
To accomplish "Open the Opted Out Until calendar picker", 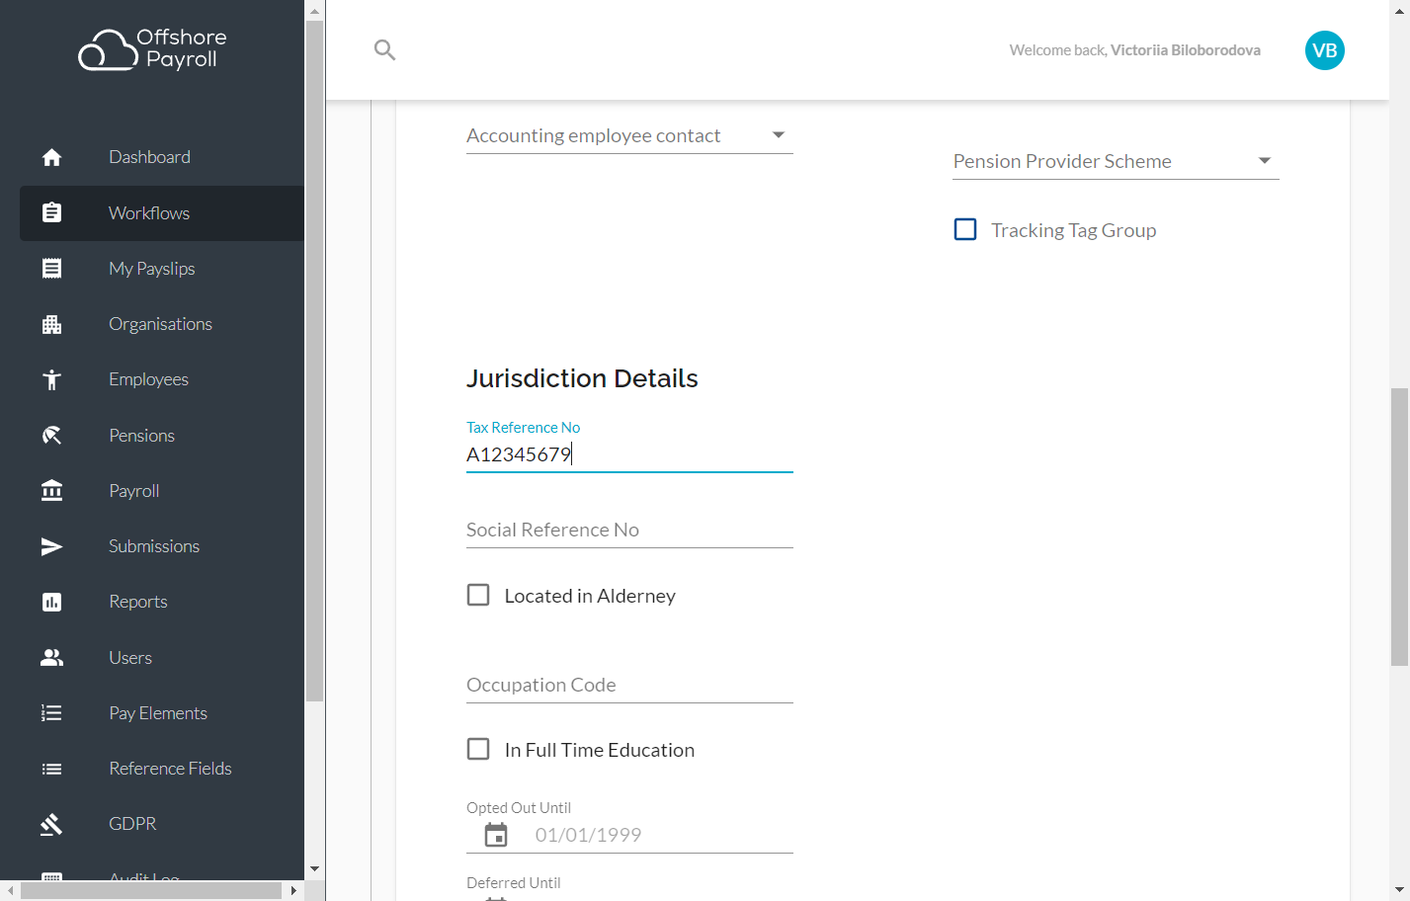I will [496, 835].
